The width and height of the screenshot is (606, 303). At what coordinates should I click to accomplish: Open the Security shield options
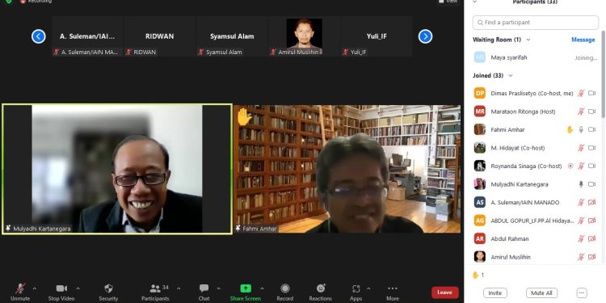[108, 288]
